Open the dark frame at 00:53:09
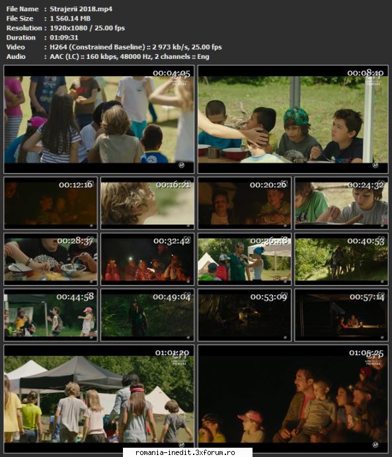 (x=245, y=315)
